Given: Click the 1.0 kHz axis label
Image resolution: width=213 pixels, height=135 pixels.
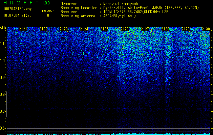Looking at the screenshot, I should (x=3, y=61).
